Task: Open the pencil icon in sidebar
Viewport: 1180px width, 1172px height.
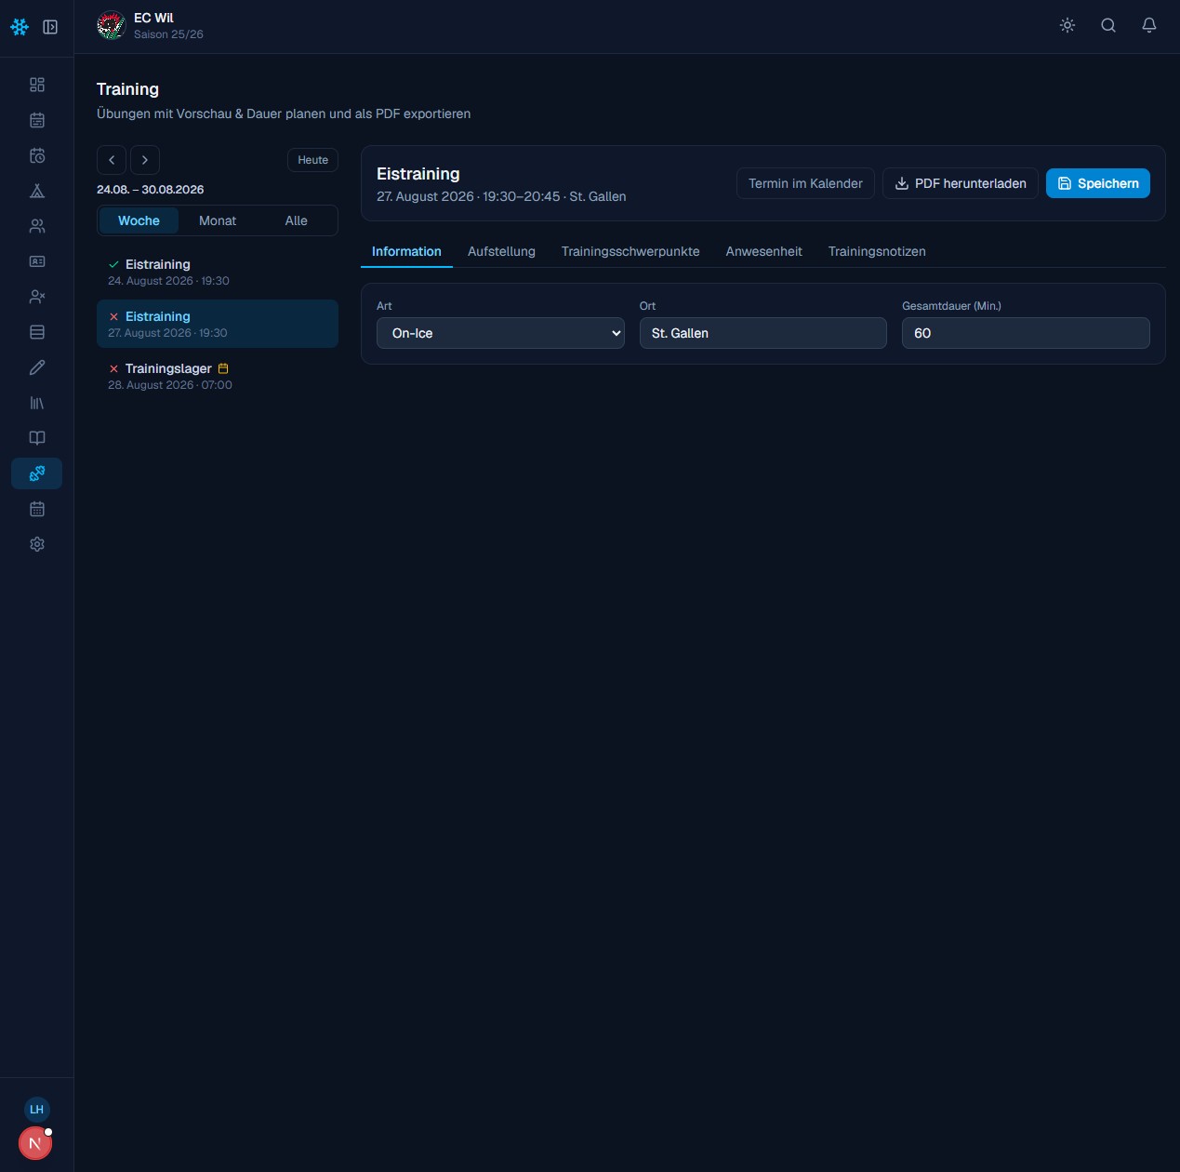Action: click(37, 367)
